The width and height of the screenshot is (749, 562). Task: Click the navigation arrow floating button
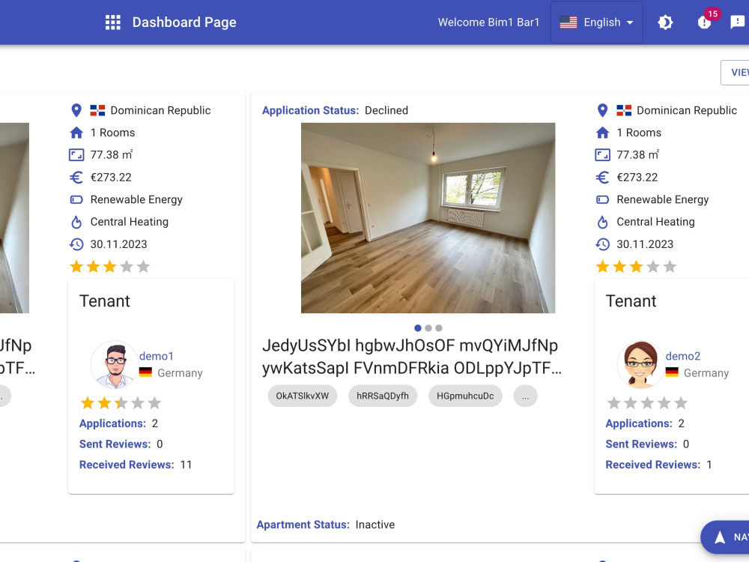[x=724, y=537]
